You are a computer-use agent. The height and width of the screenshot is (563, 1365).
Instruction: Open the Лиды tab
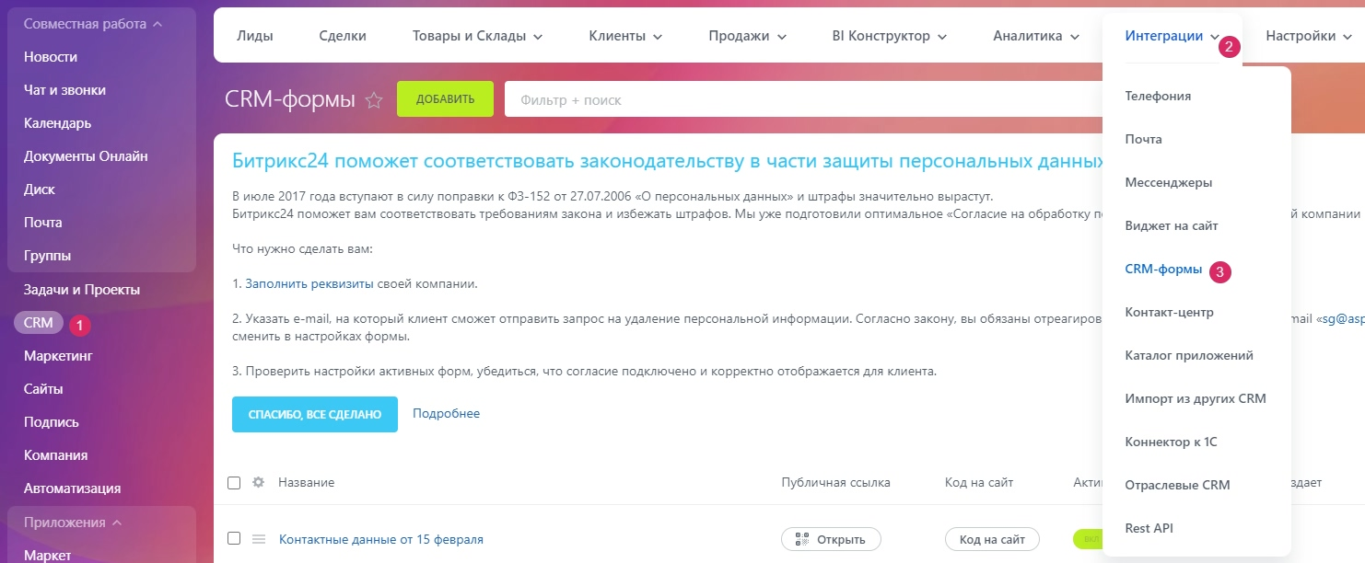point(255,36)
